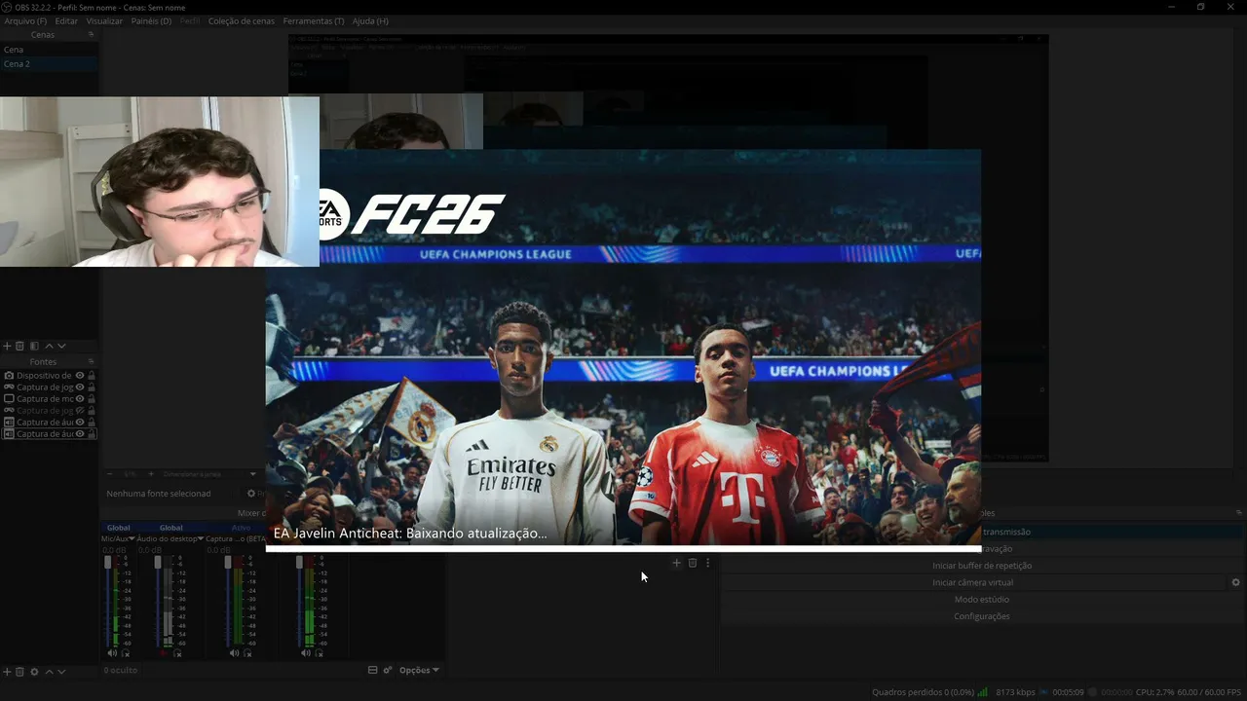Adjust the Áudio do desktop volume fader
Screen dimensions: 1247x701
pyautogui.click(x=158, y=563)
